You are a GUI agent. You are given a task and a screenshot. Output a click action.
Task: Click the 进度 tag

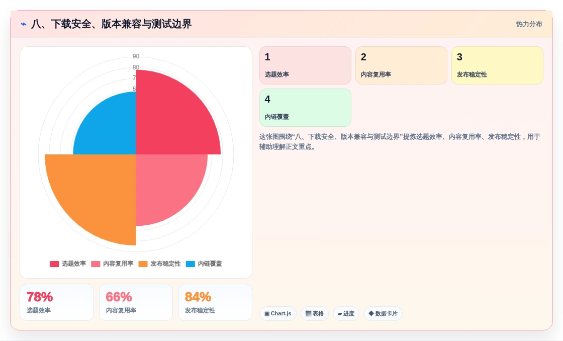(x=346, y=314)
